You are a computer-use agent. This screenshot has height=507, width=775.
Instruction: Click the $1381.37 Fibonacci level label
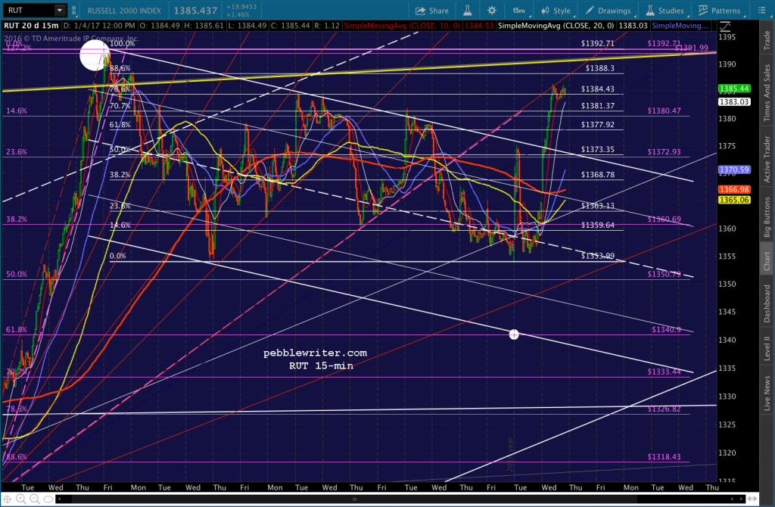598,106
